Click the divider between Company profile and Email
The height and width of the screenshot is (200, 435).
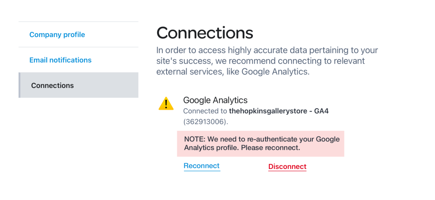[x=79, y=47]
